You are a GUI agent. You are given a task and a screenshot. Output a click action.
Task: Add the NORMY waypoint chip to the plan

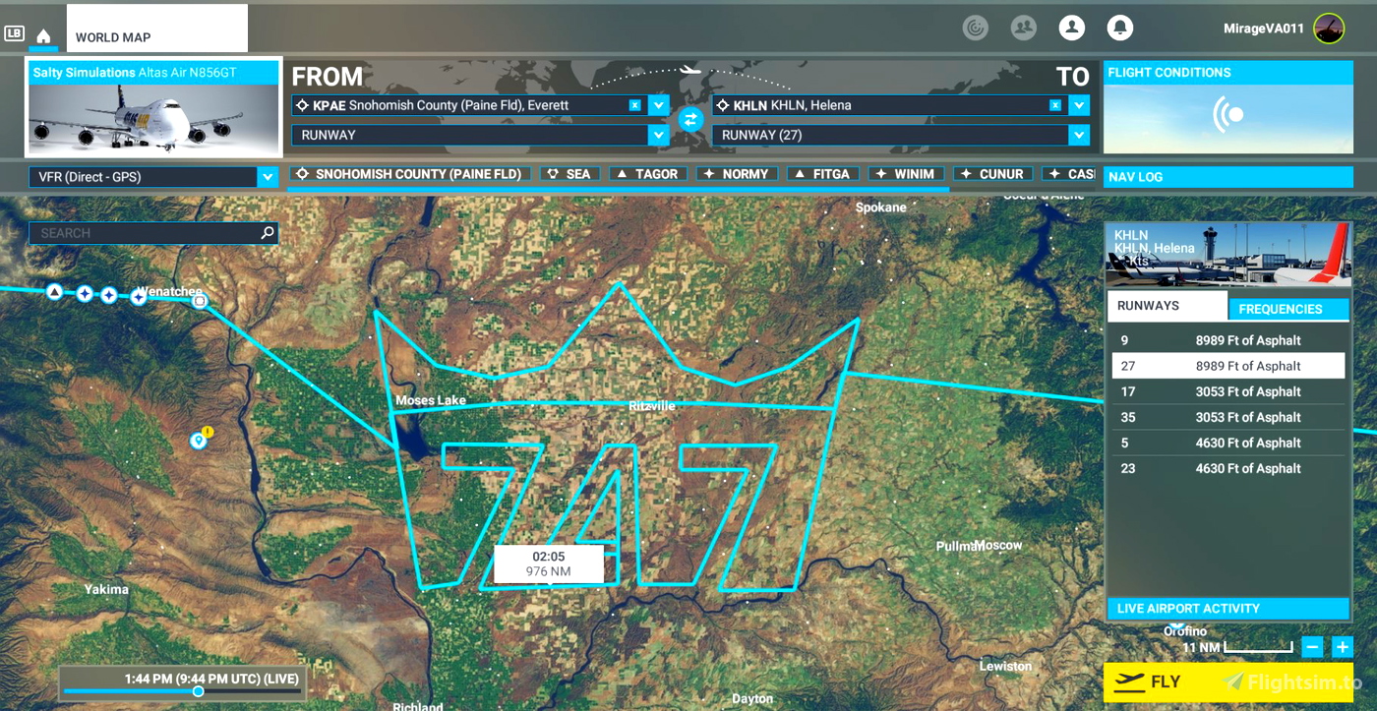(x=737, y=173)
